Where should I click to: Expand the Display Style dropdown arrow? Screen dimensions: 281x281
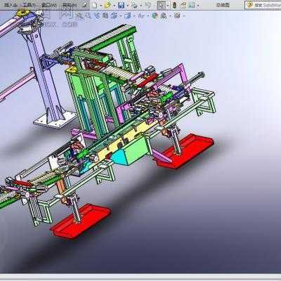pos(134,15)
